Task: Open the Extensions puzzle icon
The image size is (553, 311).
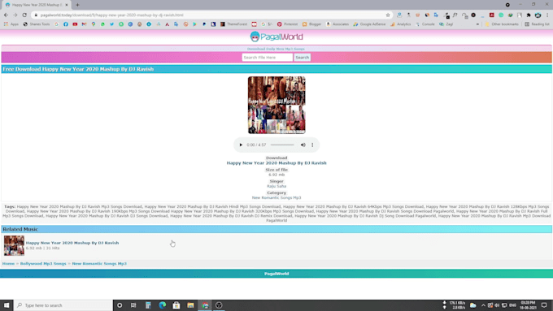Action: 529,15
